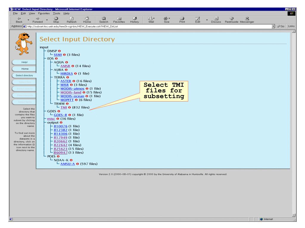Click the Help! sidebar button

coord(24,62)
